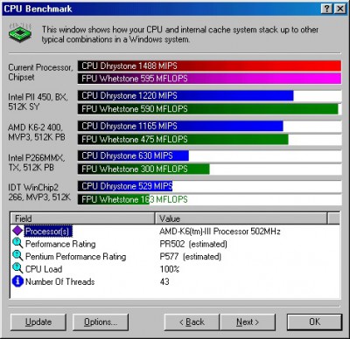Close the CPU Benchmark window
Image resolution: width=350 pixels, height=339 pixels.
click(x=340, y=9)
